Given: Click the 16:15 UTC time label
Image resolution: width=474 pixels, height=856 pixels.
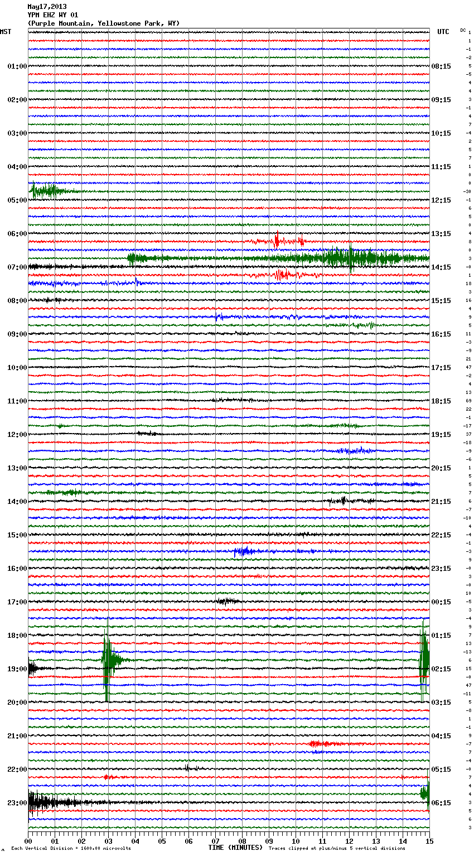Looking at the screenshot, I should point(441,334).
